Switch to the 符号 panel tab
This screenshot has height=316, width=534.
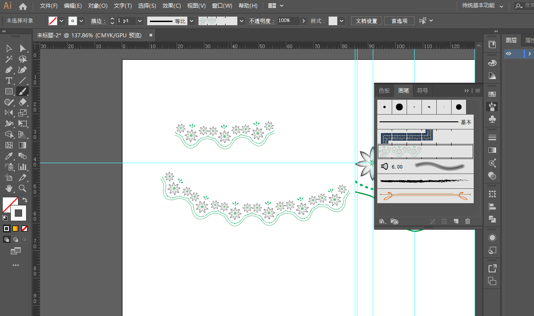click(422, 90)
